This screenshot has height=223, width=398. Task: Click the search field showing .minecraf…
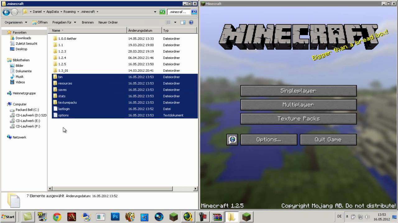pos(179,12)
